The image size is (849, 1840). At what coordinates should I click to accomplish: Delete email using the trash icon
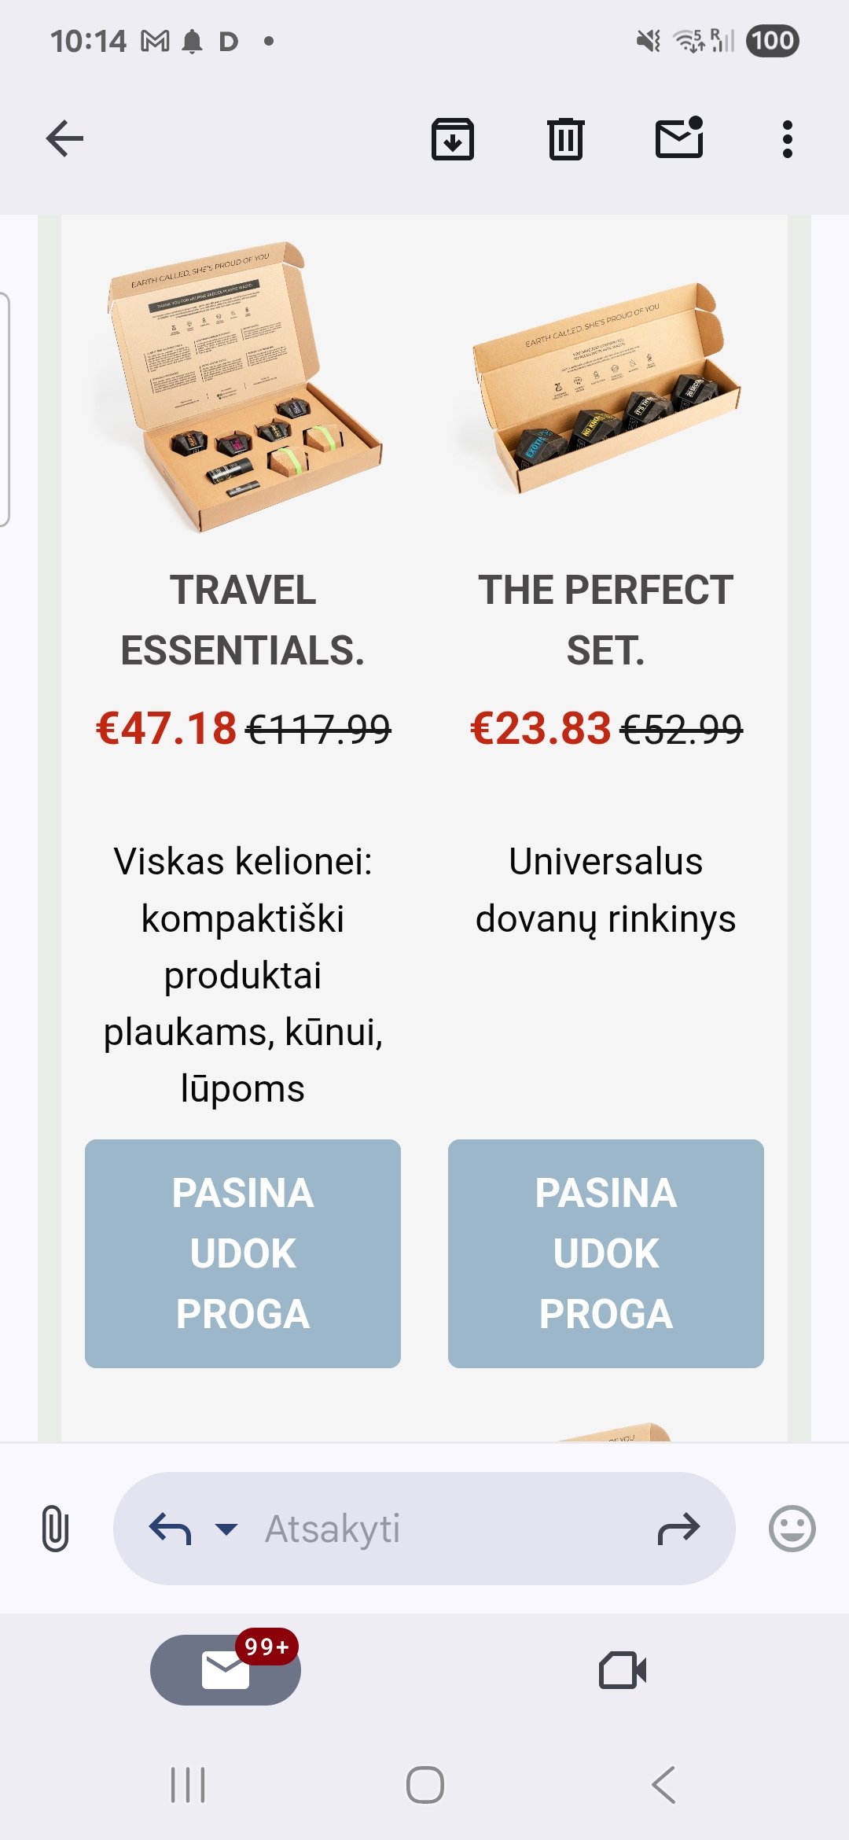point(565,139)
